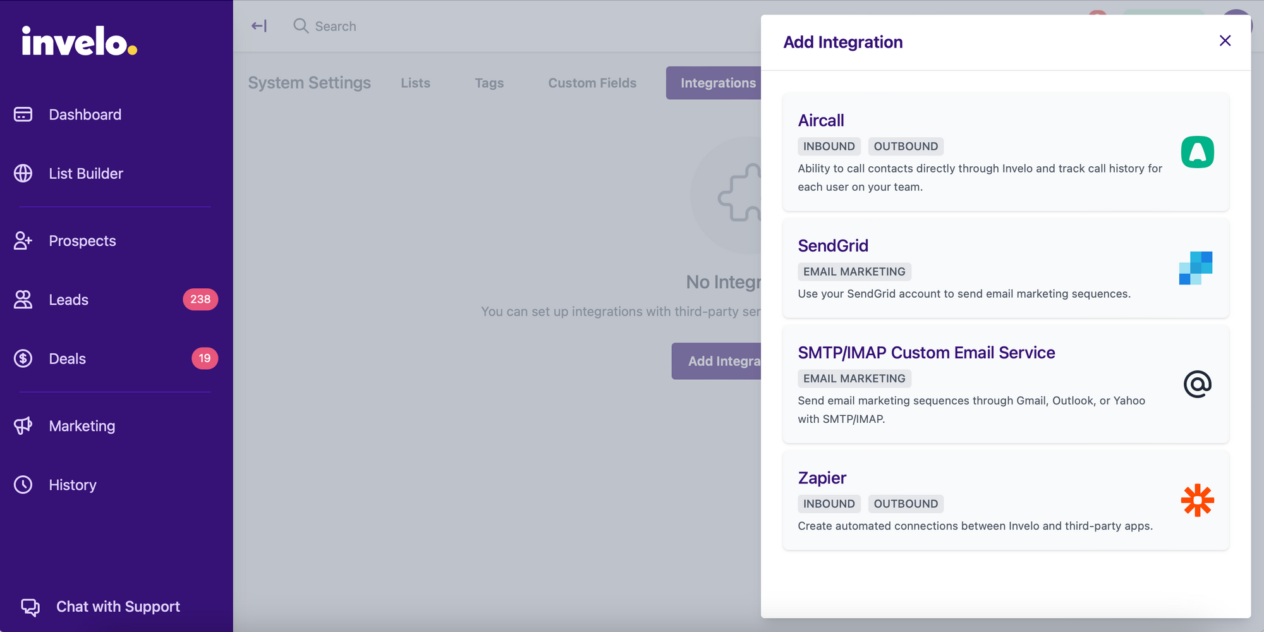Click the Chat with Support bubble icon
Screen dimensions: 1264x632
pos(30,607)
